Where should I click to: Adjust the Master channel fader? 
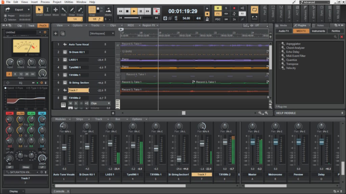point(252,142)
